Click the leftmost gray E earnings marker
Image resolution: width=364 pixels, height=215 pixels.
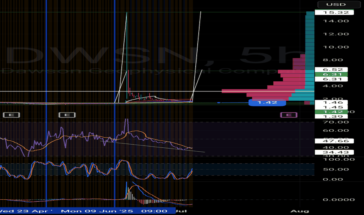click(x=11, y=115)
